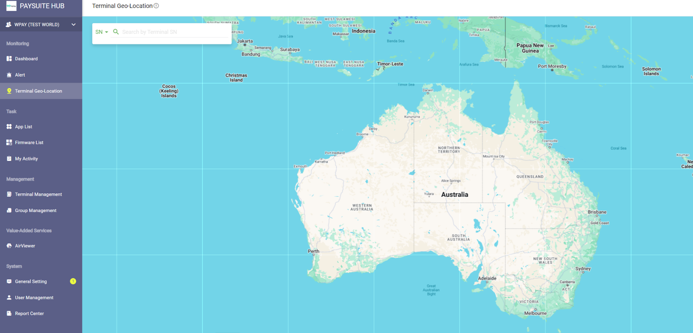The image size is (693, 333).
Task: Click the PAYSUITE HUB title link
Action: click(x=42, y=6)
